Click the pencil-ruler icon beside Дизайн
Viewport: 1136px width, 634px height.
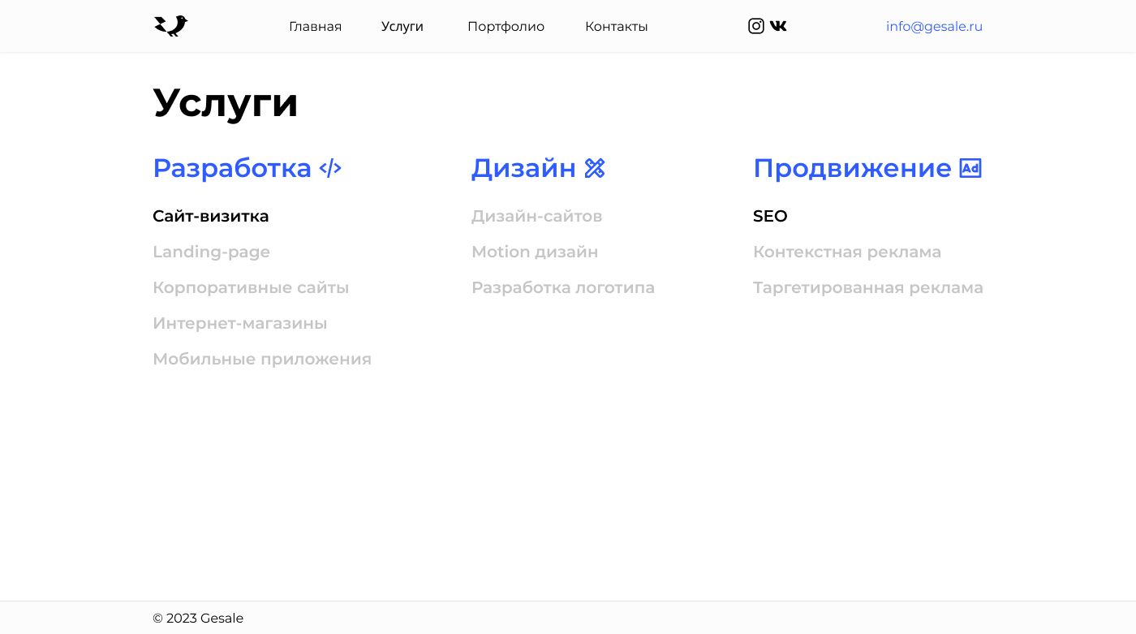coord(595,168)
